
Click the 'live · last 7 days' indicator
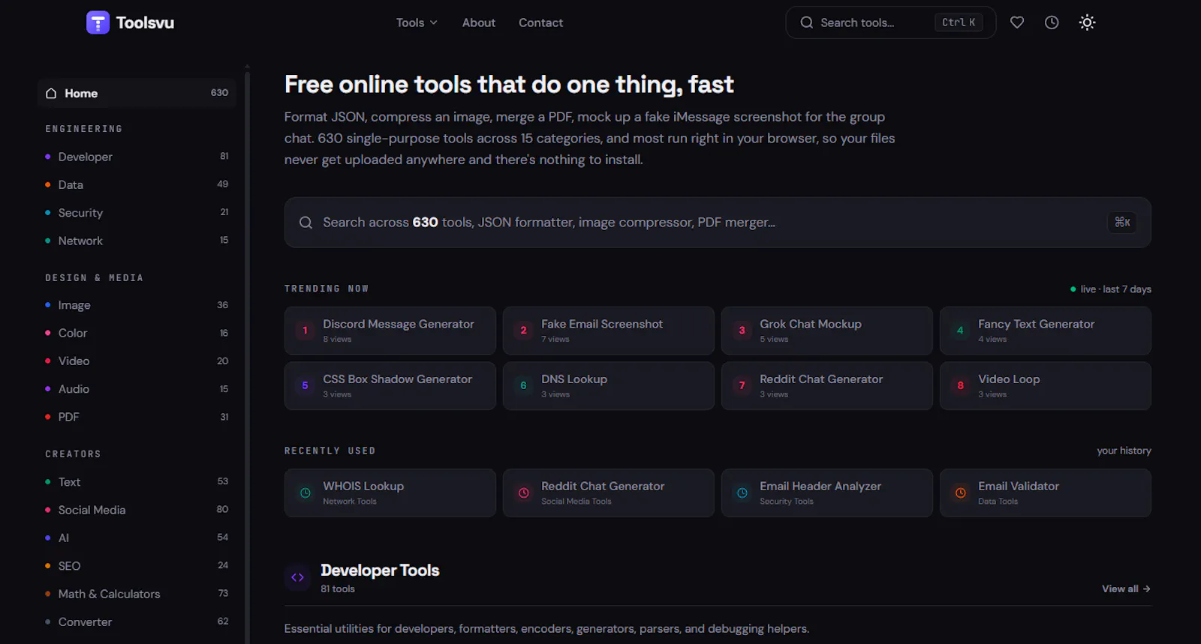[x=1111, y=289]
